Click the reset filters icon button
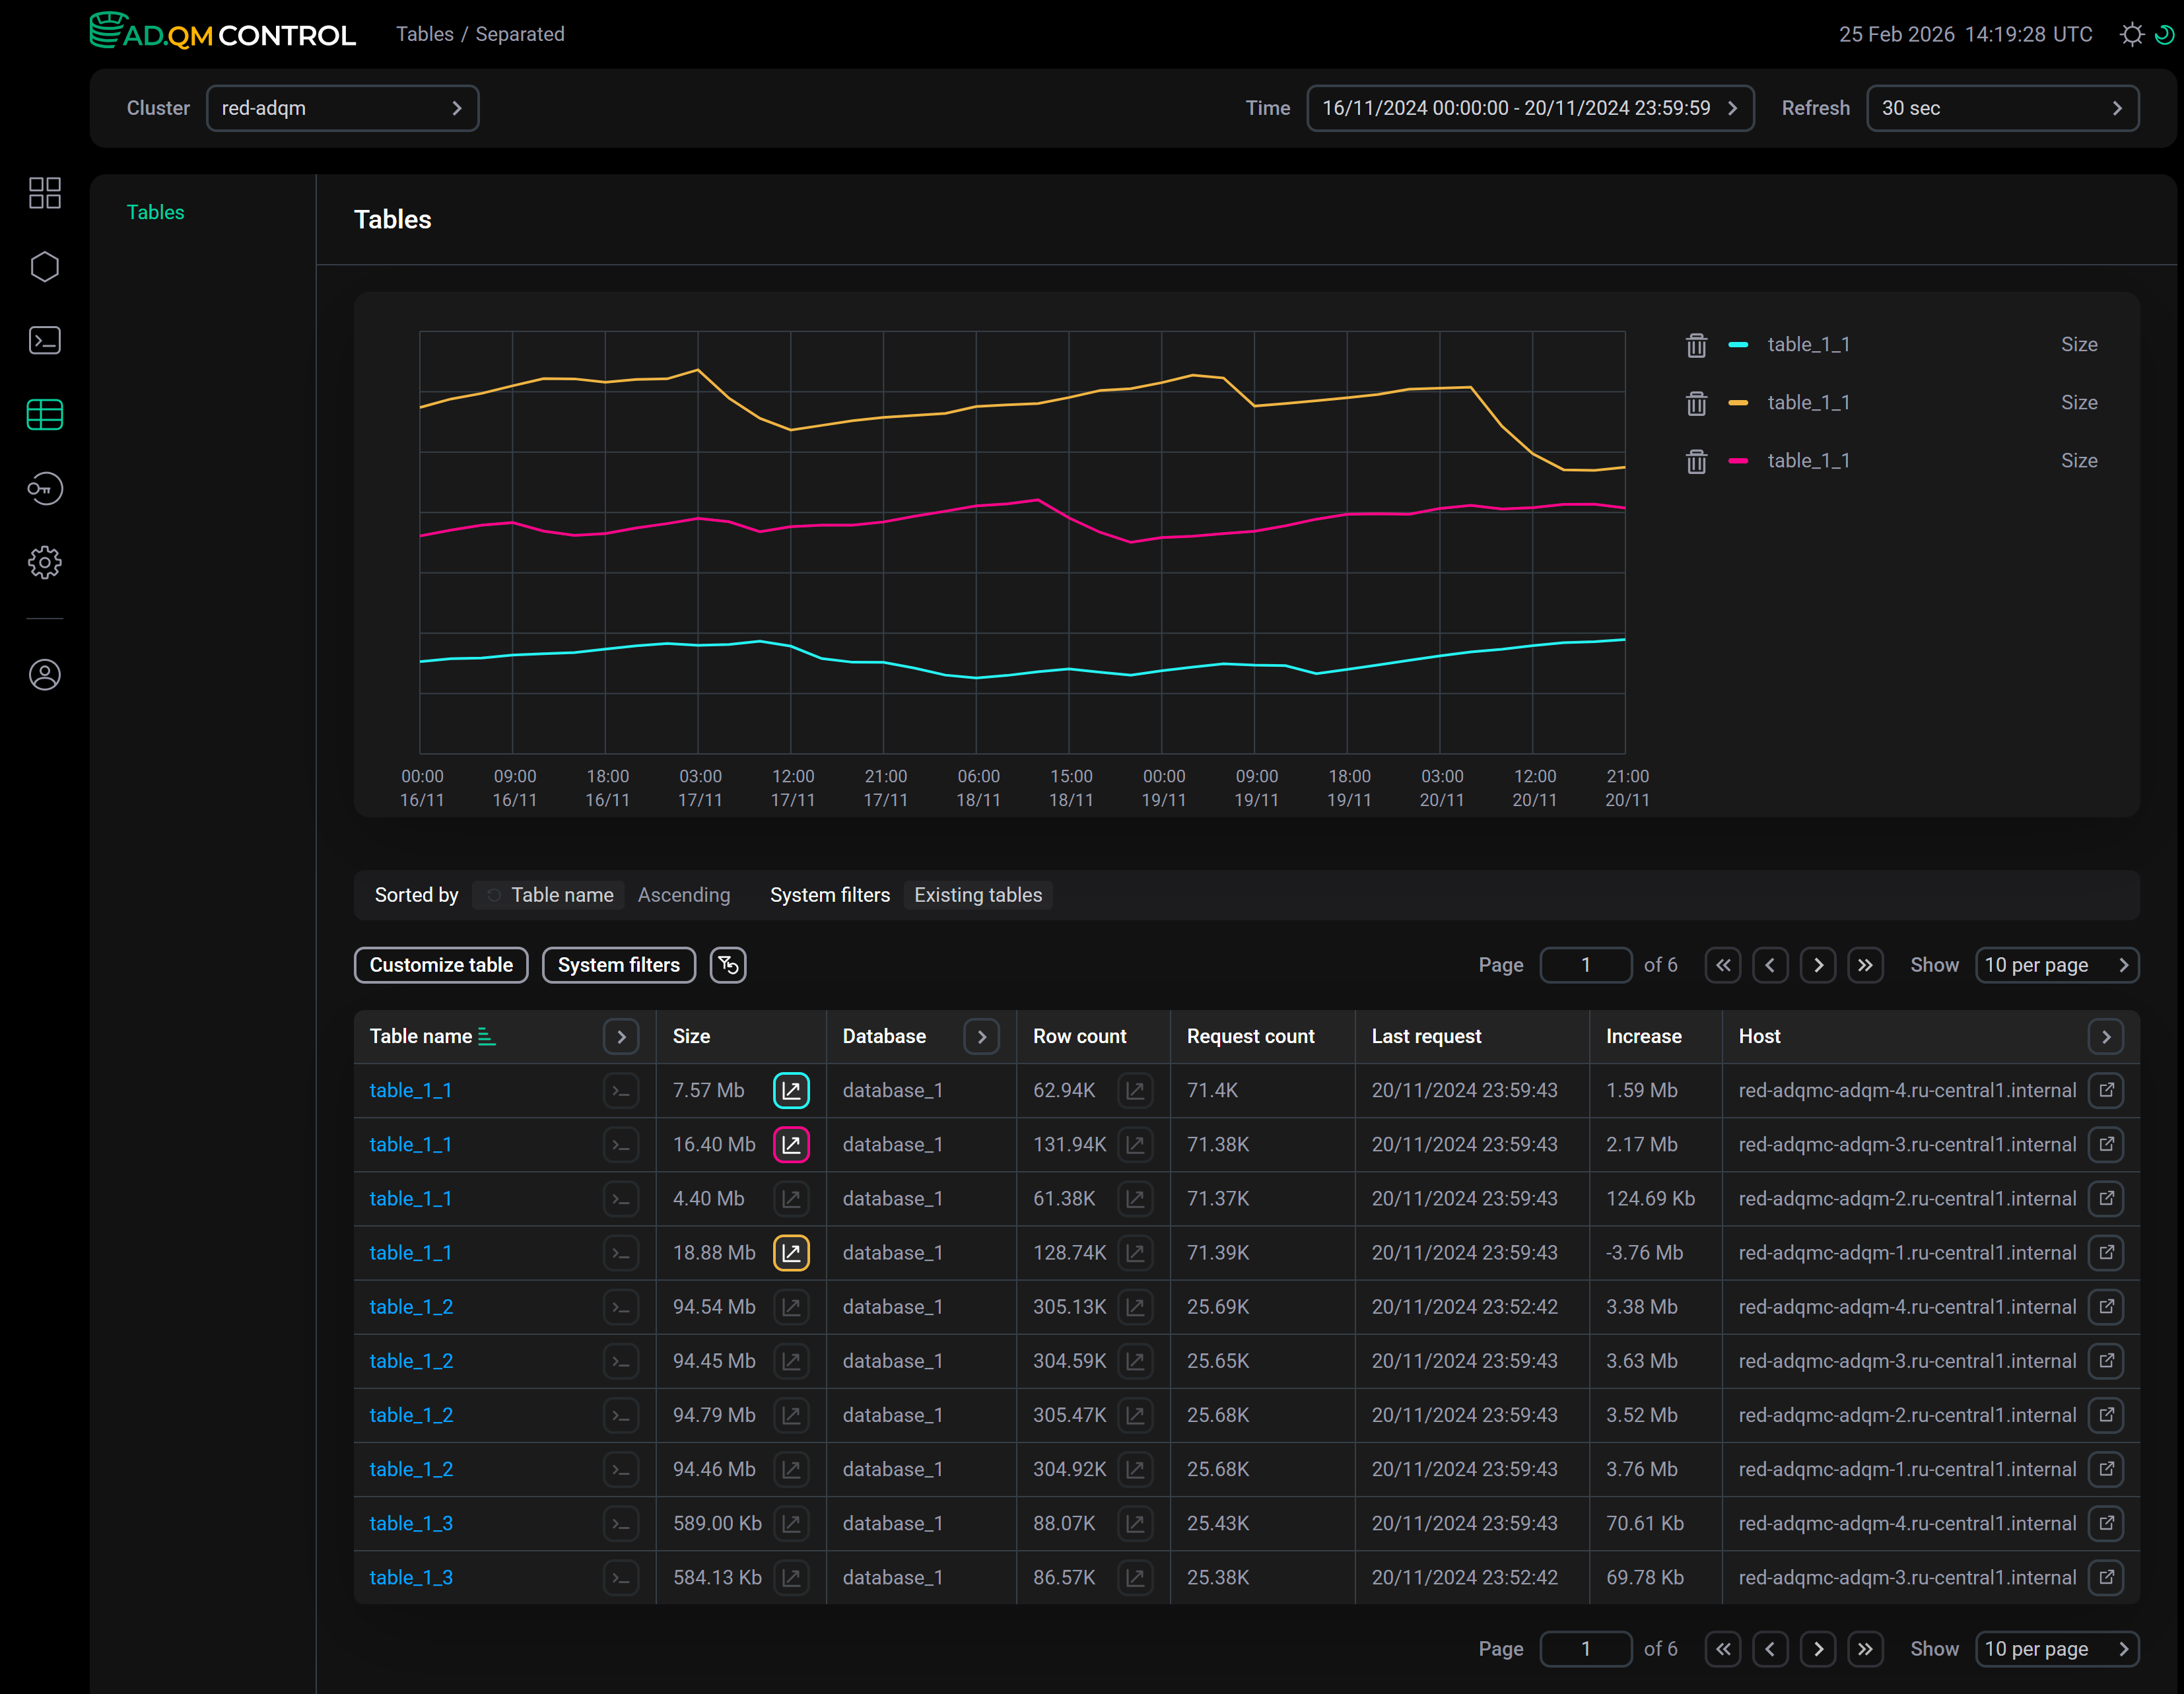Viewport: 2184px width, 1694px height. (728, 965)
